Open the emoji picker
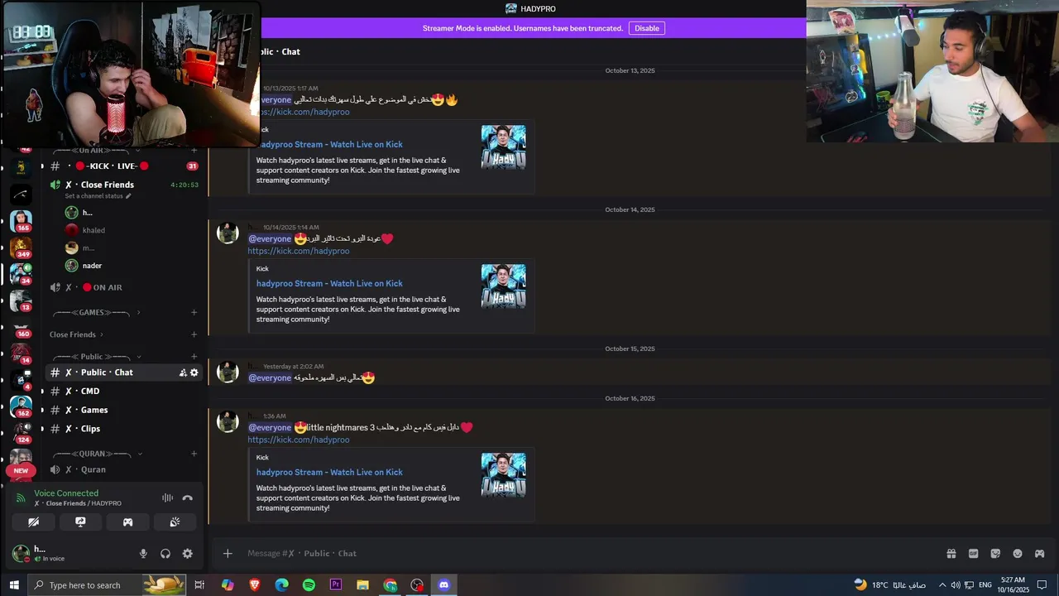Image resolution: width=1059 pixels, height=596 pixels. (x=1018, y=554)
